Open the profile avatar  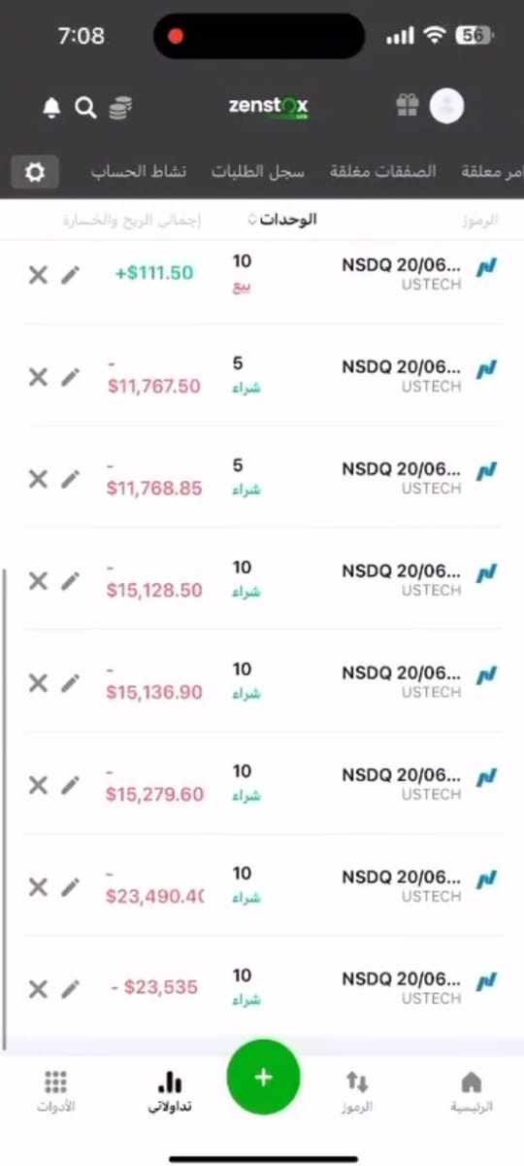pos(446,106)
